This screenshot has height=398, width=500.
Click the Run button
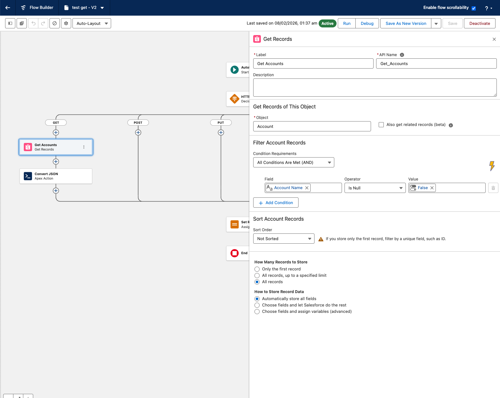click(347, 23)
